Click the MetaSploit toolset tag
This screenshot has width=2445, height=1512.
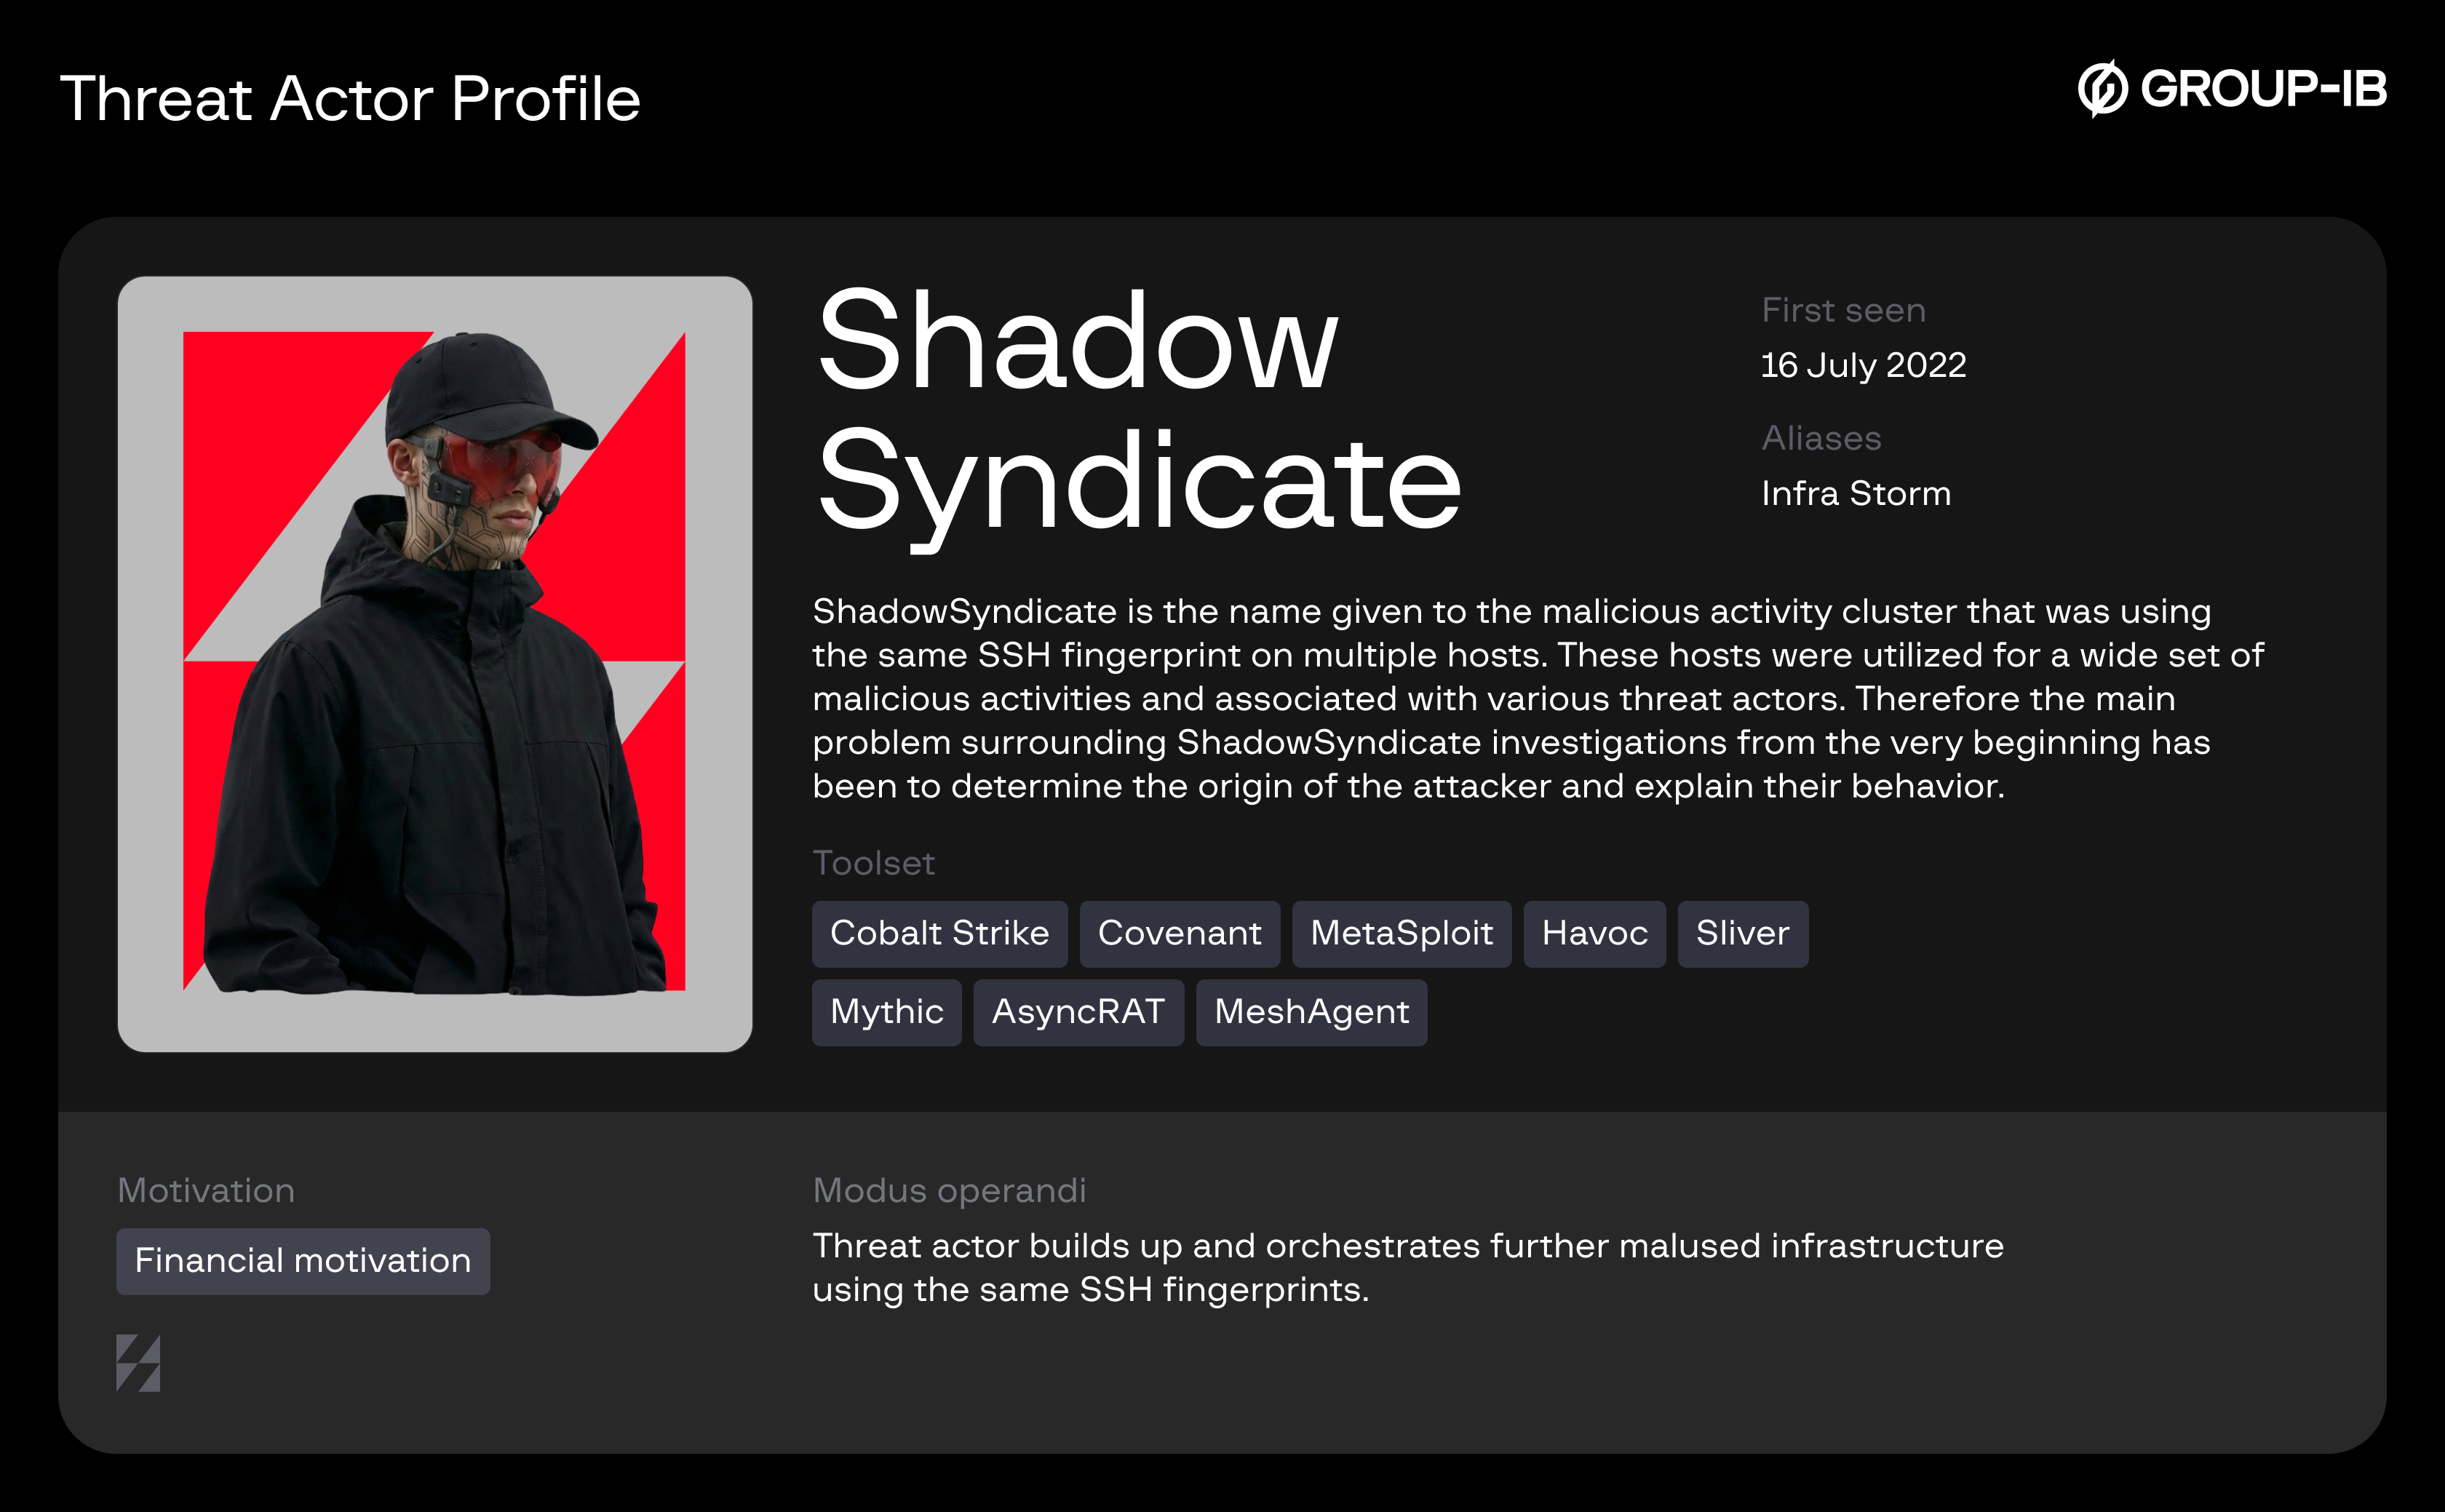coord(1401,933)
